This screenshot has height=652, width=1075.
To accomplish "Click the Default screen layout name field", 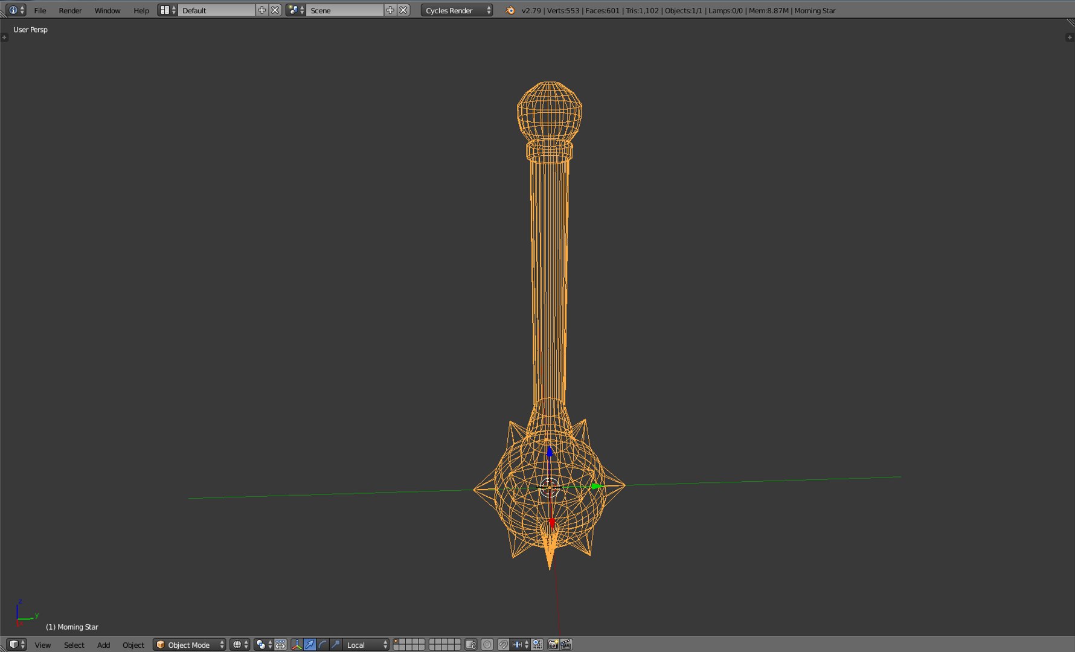I will pyautogui.click(x=217, y=10).
